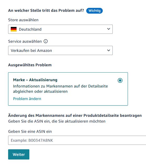
Task: Click the German flag icon
Action: pos(14,29)
